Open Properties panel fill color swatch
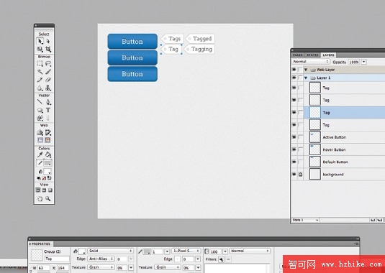Screen dimensions: 385x273 [x=82, y=251]
